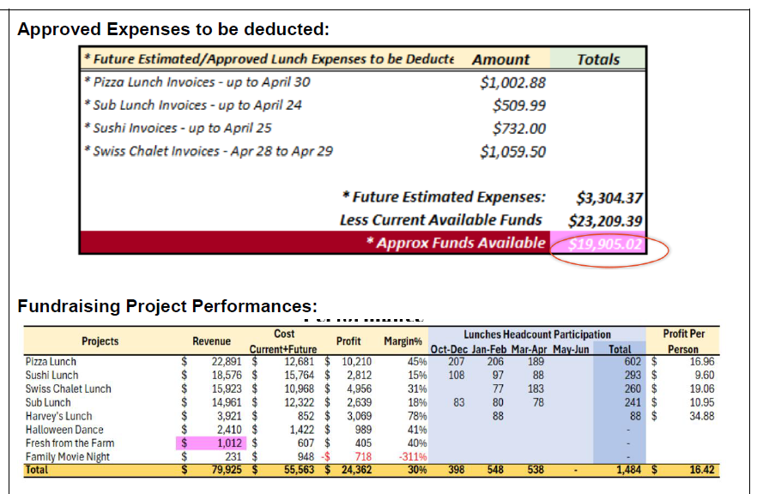Click the Lunches Headcount Participation header

[x=537, y=334]
